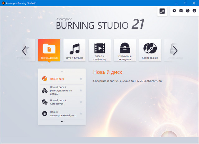
Task: Open help with the question mark icon
Action: tap(187, 11)
